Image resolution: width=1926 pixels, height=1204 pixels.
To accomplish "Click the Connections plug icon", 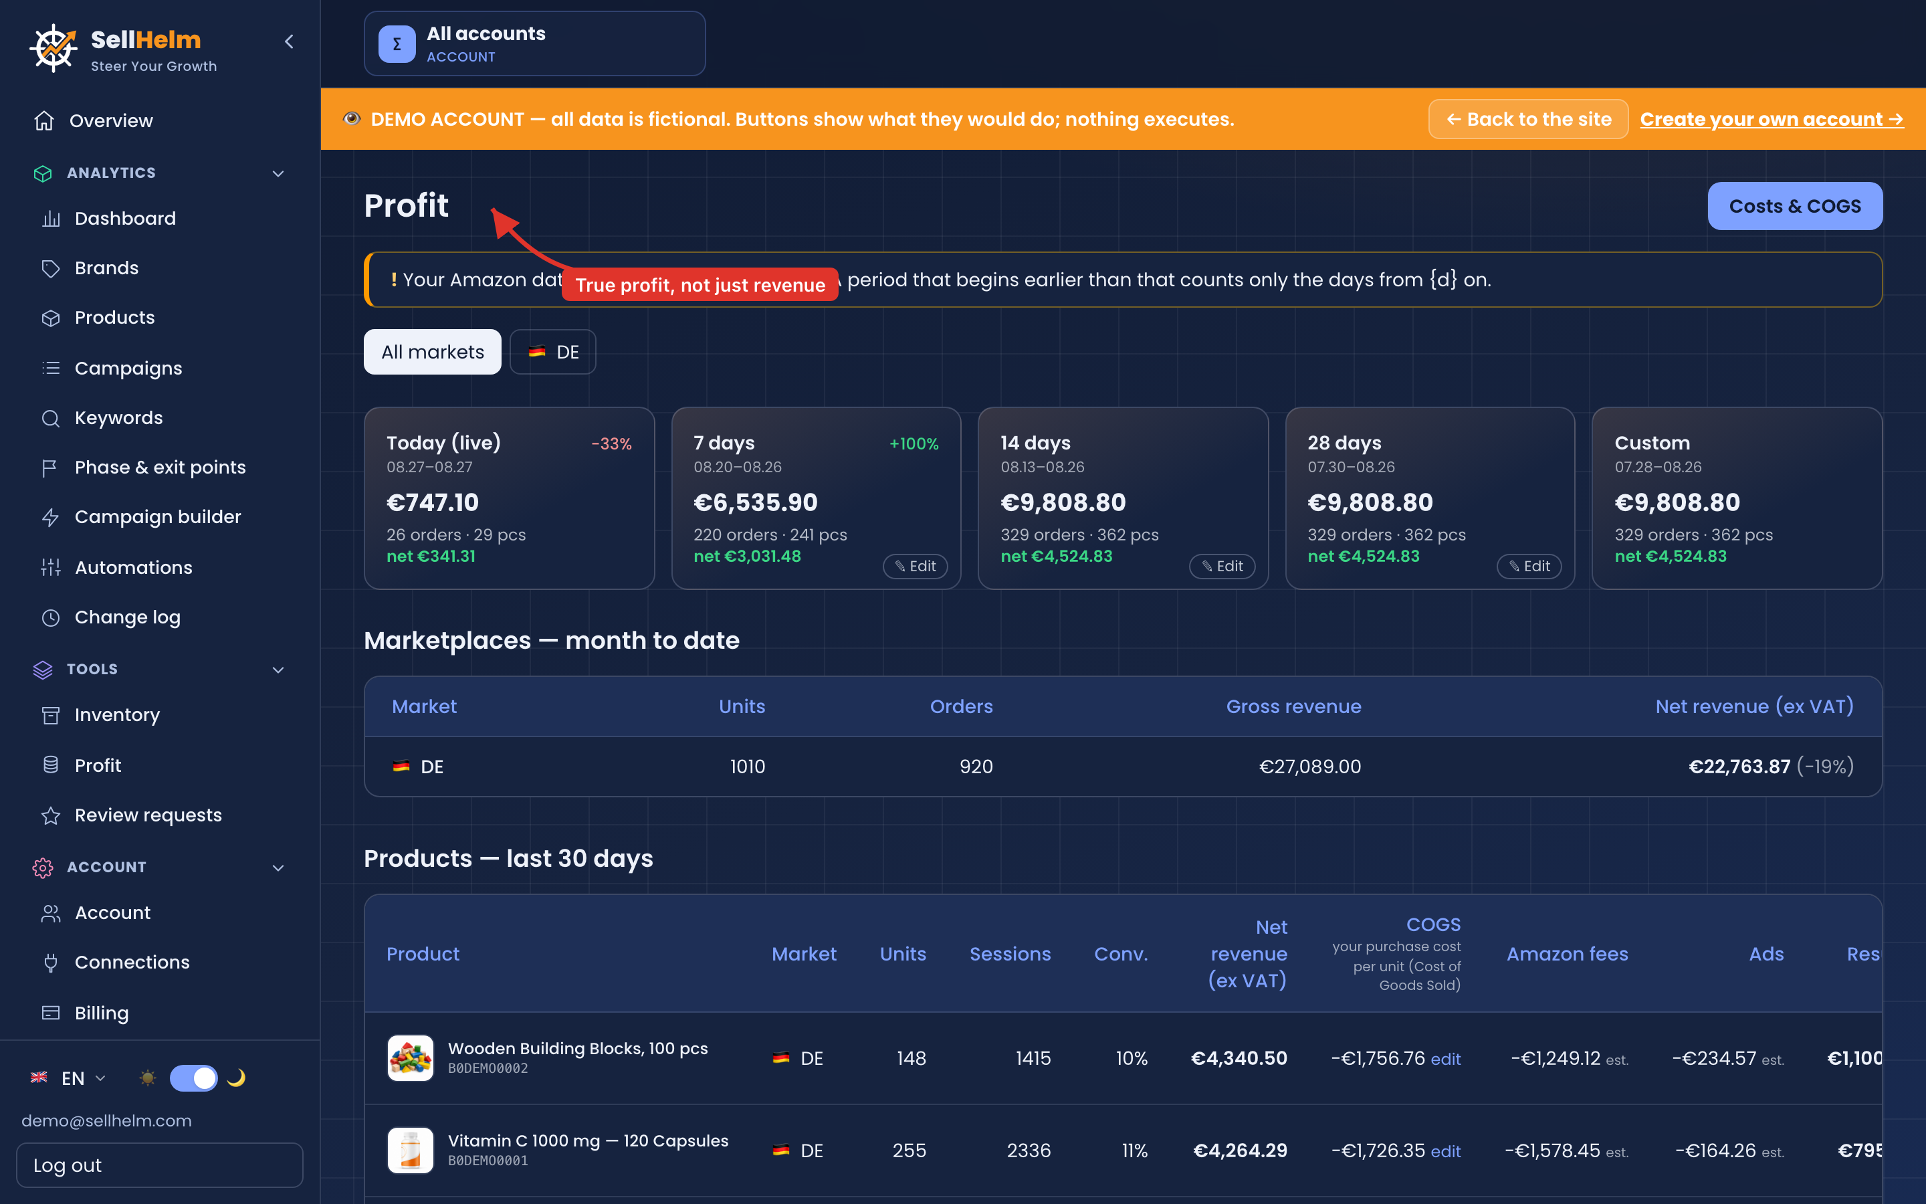I will coord(51,963).
